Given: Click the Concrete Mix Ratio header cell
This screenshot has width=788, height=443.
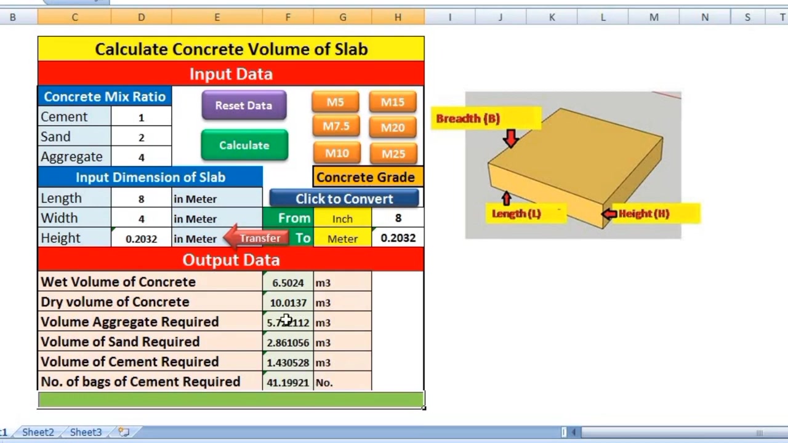Looking at the screenshot, I should (x=105, y=97).
